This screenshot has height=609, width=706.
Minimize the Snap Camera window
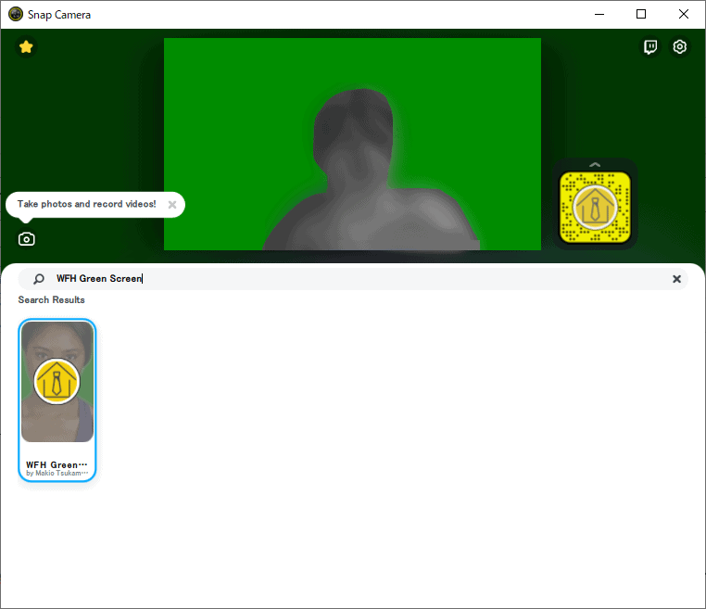(599, 15)
